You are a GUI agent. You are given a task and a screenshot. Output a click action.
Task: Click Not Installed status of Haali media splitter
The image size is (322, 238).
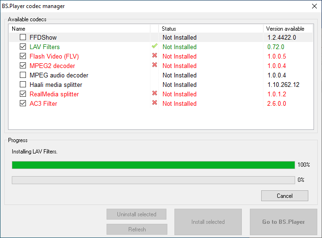(x=180, y=85)
